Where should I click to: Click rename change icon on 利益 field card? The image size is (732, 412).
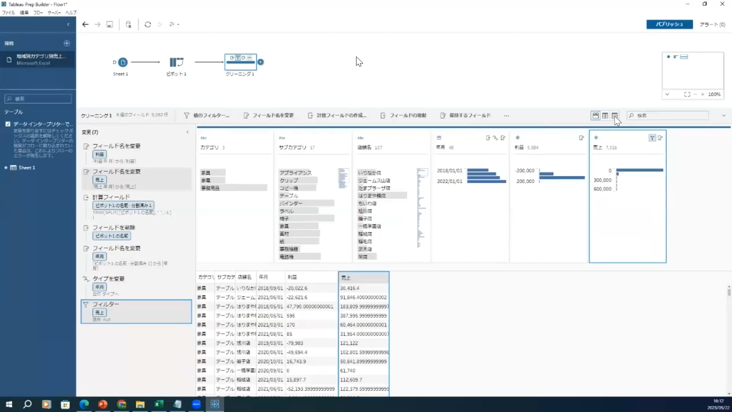click(x=581, y=138)
